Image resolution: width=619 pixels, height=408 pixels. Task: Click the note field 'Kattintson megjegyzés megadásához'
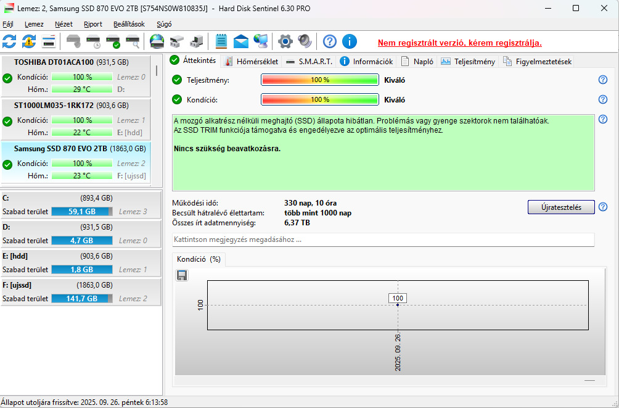point(383,239)
